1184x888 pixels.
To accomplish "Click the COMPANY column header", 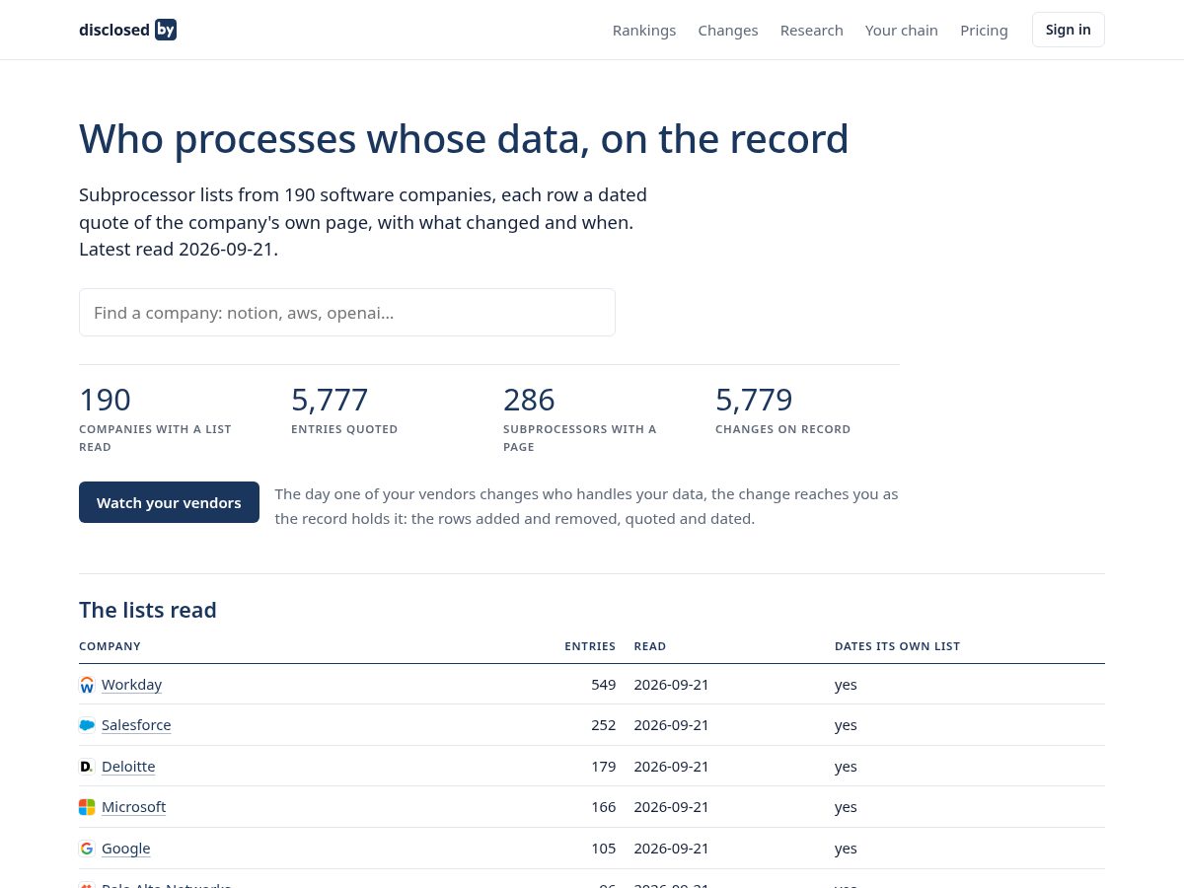I will [x=110, y=646].
